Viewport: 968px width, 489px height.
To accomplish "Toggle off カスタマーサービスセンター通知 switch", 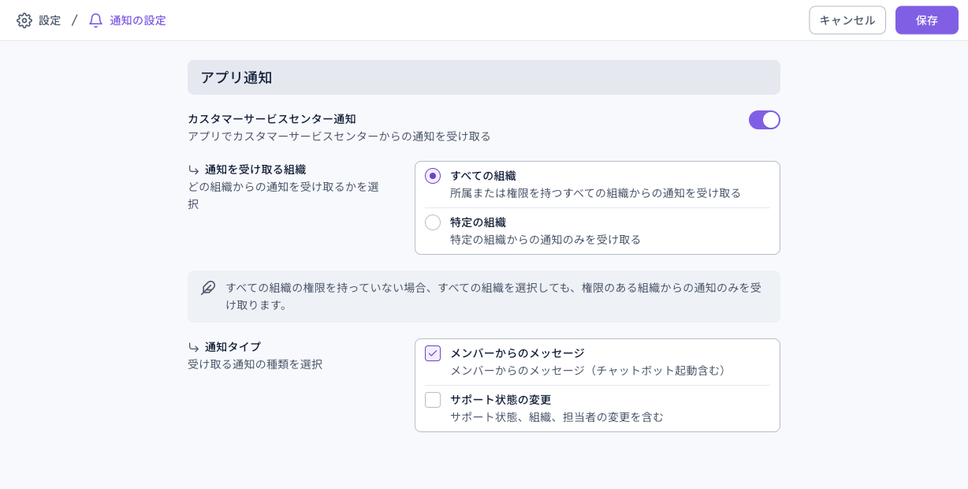I will click(x=765, y=120).
